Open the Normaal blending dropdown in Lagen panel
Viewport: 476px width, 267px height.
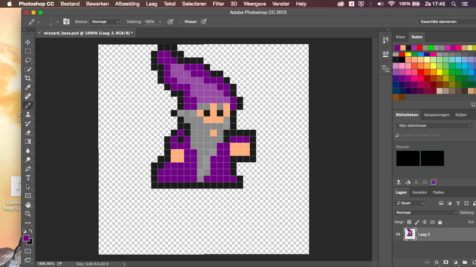pyautogui.click(x=425, y=212)
